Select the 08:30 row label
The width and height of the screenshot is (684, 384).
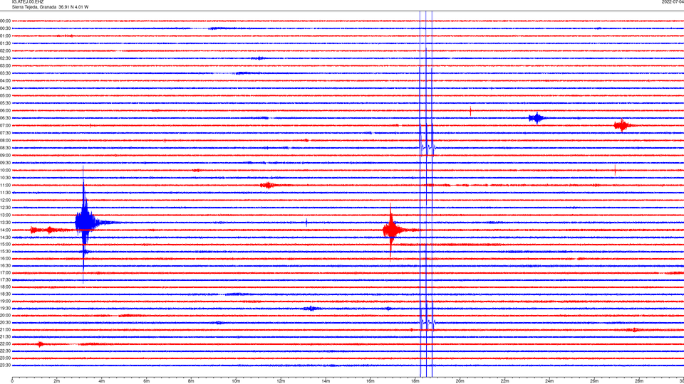5,148
